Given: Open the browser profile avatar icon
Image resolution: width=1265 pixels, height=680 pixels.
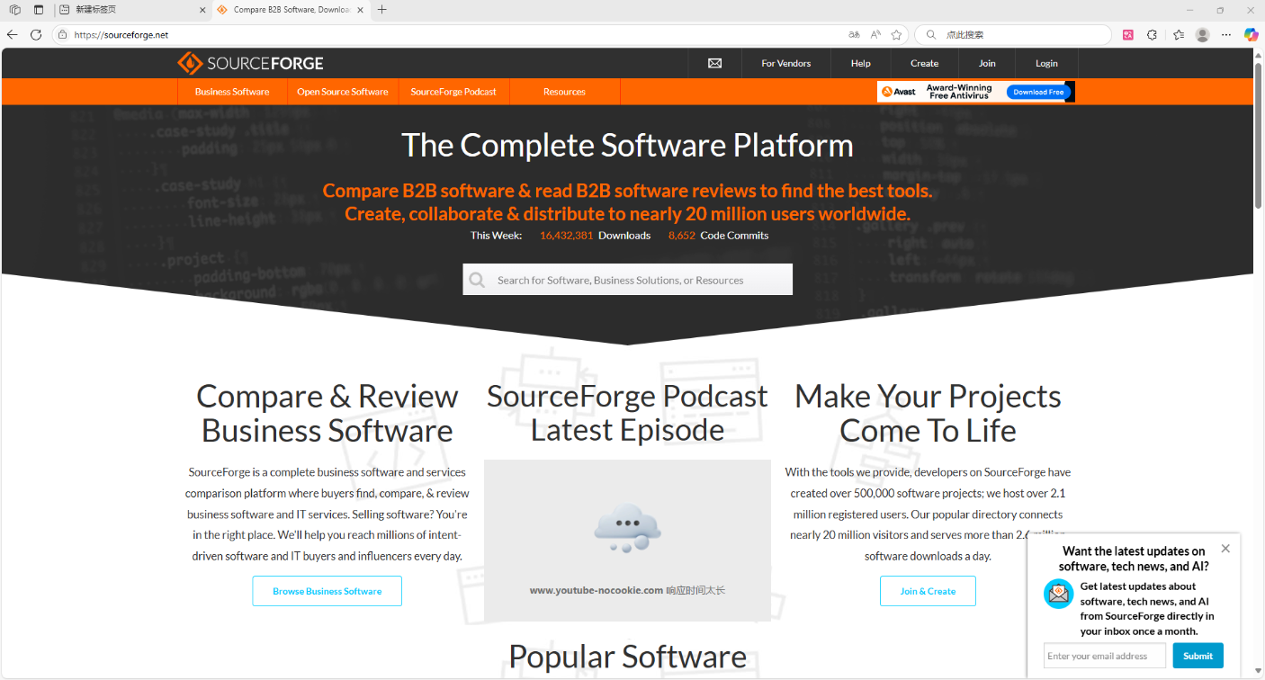Looking at the screenshot, I should (x=1202, y=34).
